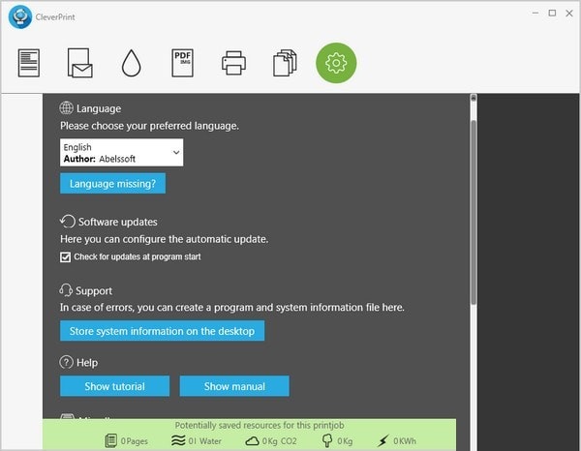Open the printer toolbar icon
This screenshot has width=581, height=451.
pos(233,63)
